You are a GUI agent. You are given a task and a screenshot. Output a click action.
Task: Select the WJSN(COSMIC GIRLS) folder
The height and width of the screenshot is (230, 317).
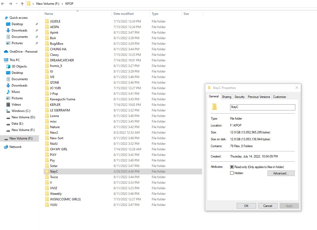(x=65, y=199)
